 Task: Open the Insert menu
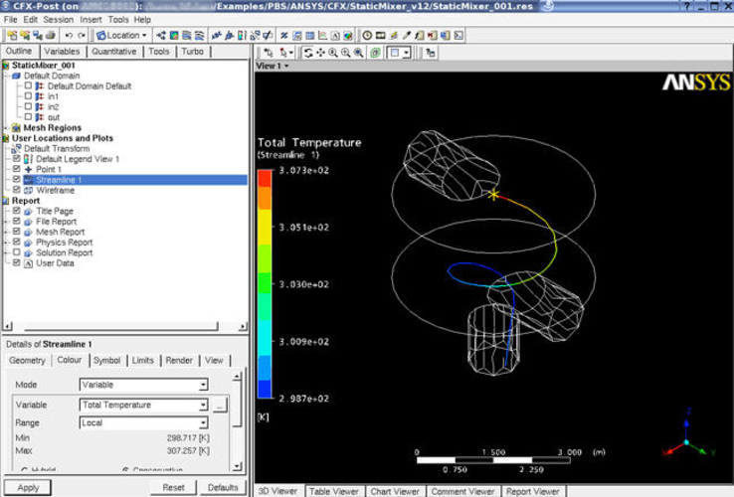pos(91,20)
